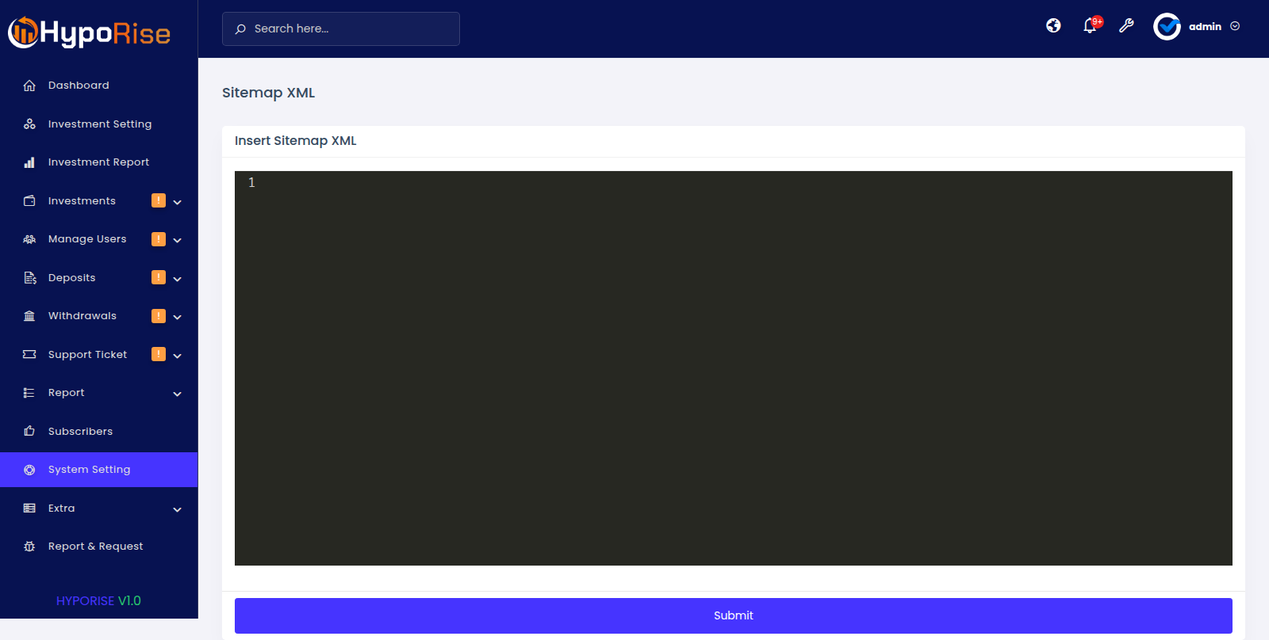1269x640 pixels.
Task: Click the Support Ticket orange alert badge
Action: pos(159,354)
